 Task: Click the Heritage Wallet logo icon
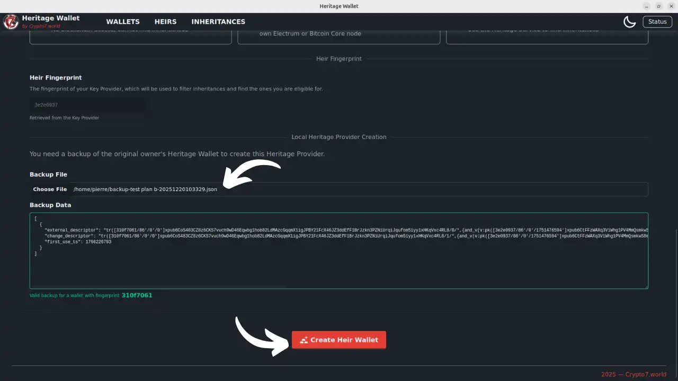(11, 22)
